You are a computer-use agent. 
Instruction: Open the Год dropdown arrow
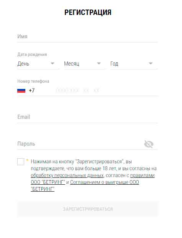[151, 63]
